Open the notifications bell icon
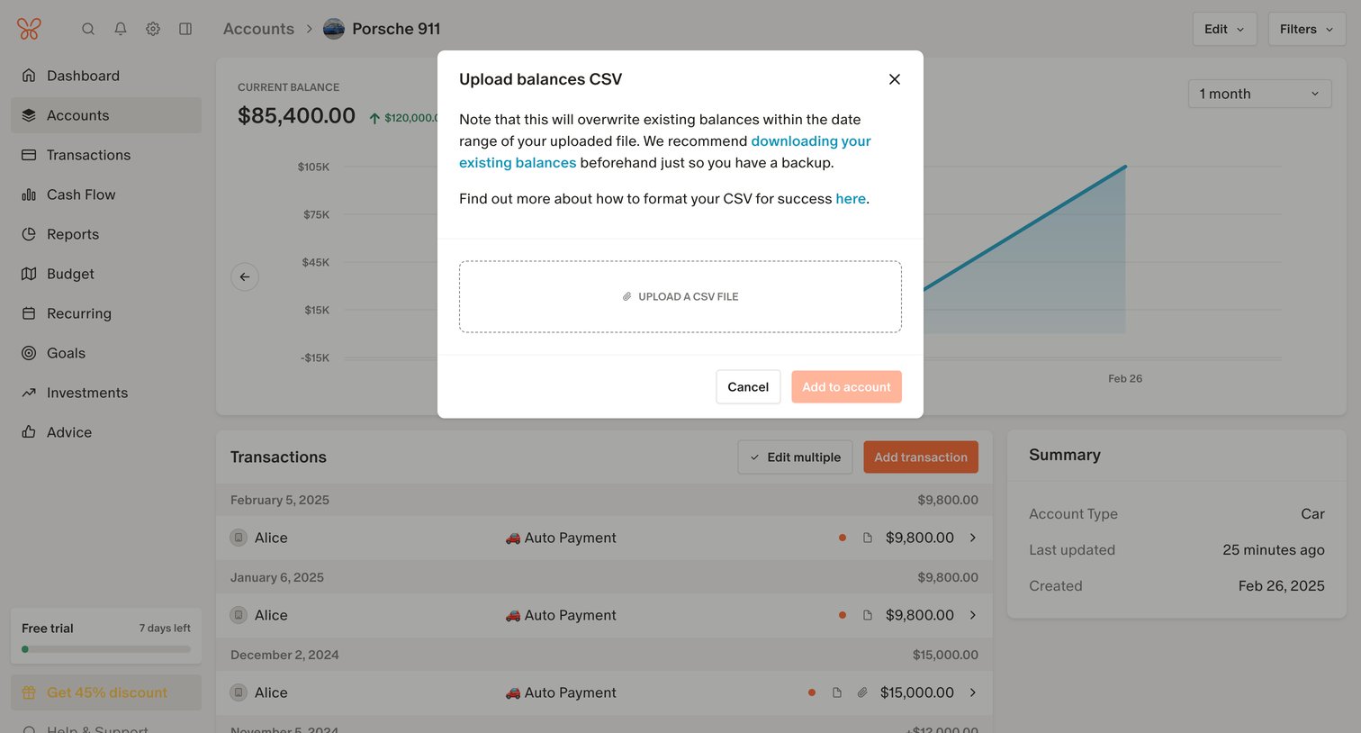Screen dimensions: 1361x733 click(121, 29)
